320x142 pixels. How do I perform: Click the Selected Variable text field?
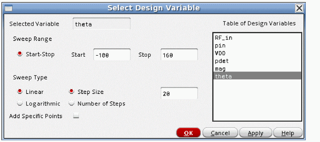[x=101, y=24]
